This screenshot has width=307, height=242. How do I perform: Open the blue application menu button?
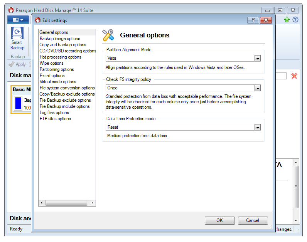tap(18, 20)
